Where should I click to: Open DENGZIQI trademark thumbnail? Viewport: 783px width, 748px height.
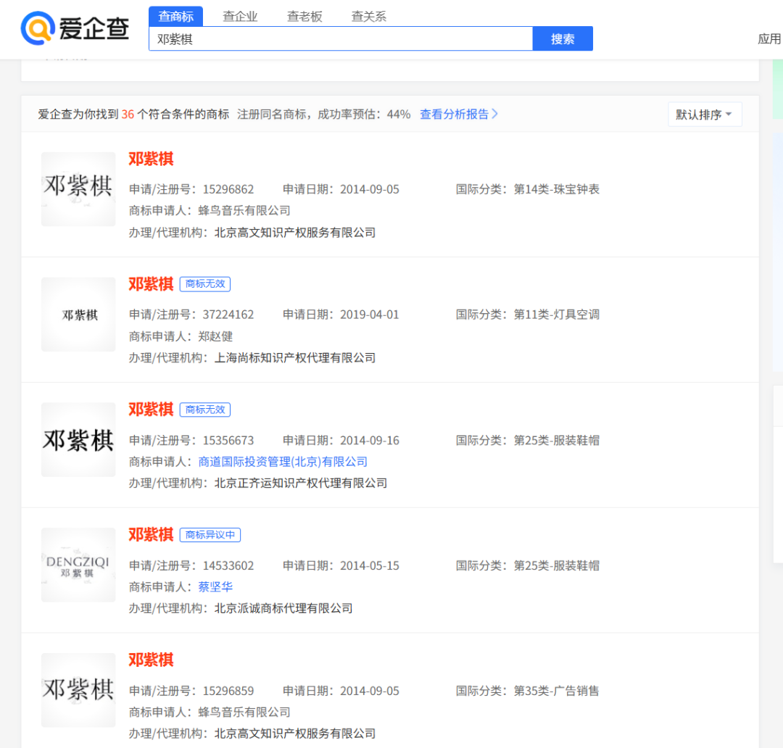78,565
